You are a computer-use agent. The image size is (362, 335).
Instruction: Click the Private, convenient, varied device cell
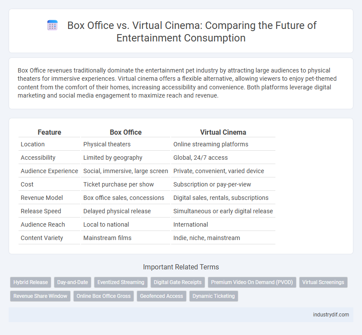[x=223, y=171]
